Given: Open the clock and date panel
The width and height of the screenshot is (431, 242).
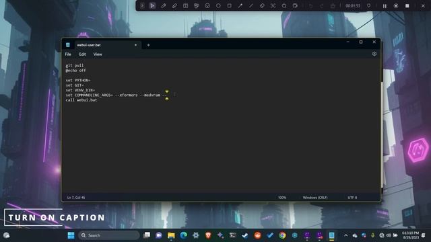Looking at the screenshot, I should (410, 235).
